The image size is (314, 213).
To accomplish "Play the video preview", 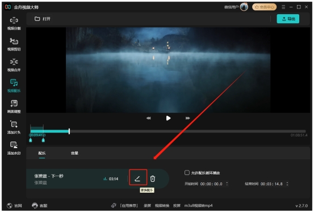I will pyautogui.click(x=168, y=118).
